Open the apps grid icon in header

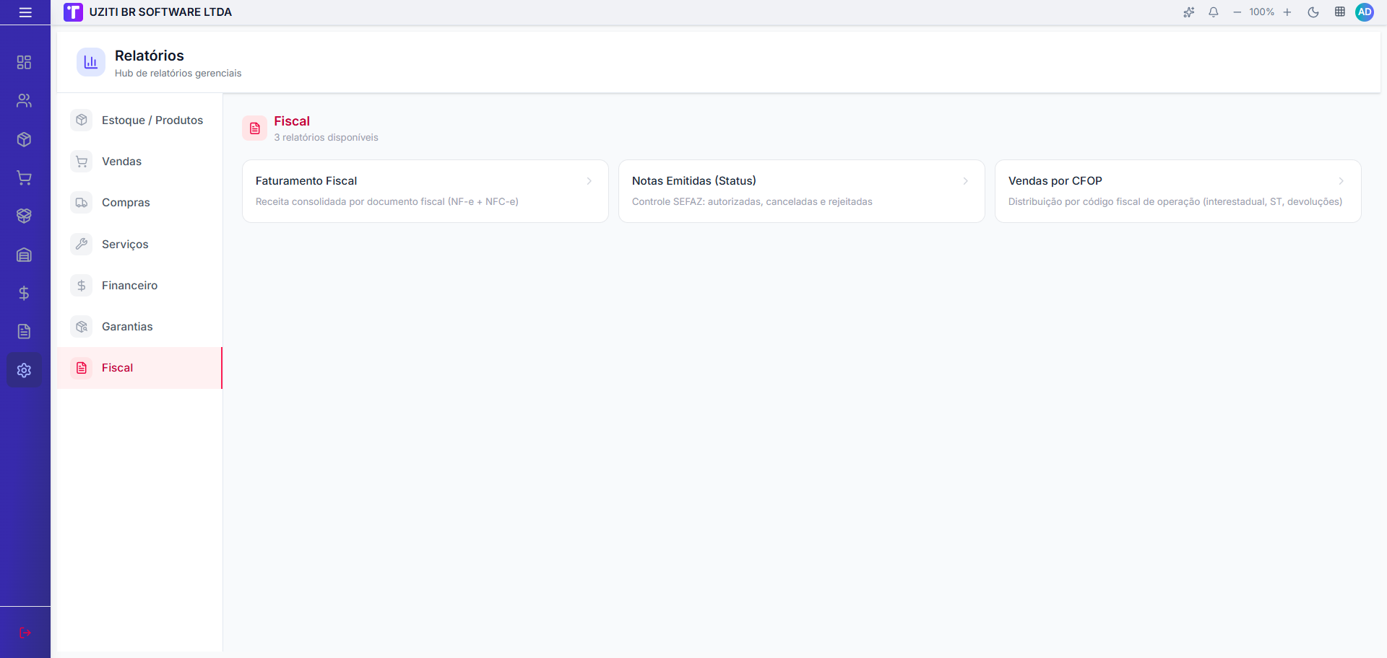pyautogui.click(x=1340, y=12)
